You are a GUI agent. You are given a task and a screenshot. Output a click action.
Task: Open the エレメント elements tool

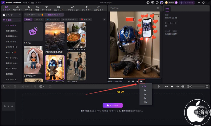click(59, 8)
